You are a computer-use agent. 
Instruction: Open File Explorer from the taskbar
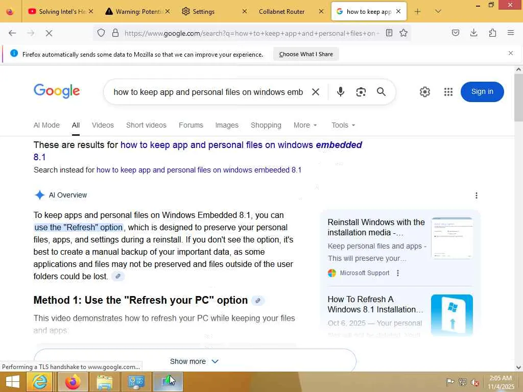coord(104,382)
